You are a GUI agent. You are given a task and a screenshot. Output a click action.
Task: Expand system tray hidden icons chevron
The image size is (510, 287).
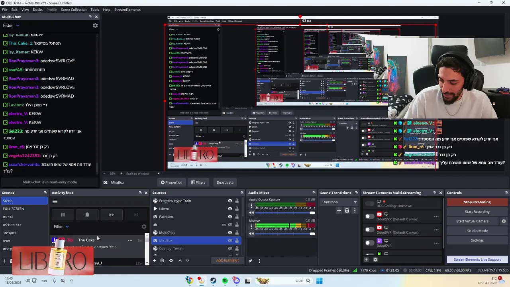coord(72,281)
